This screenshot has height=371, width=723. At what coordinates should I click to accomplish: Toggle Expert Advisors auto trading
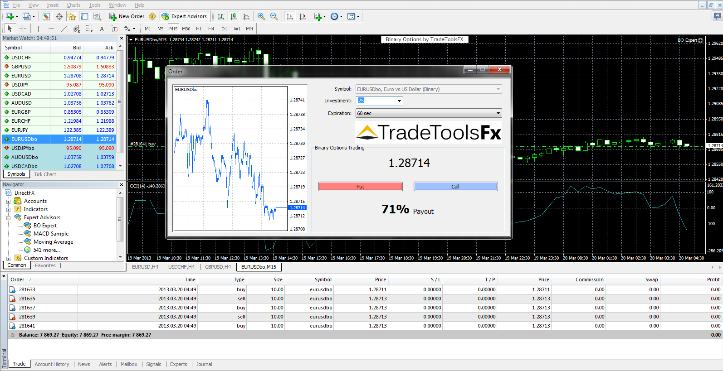tap(184, 16)
